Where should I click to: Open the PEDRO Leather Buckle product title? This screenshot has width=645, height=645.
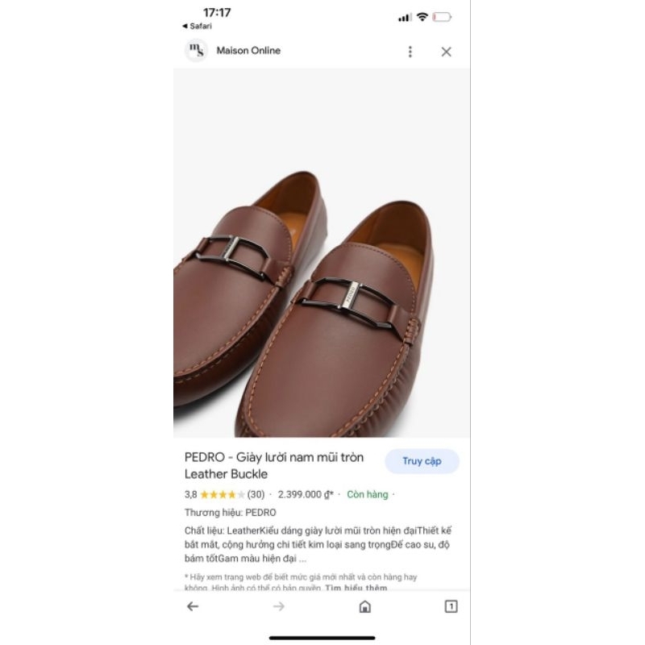(x=274, y=465)
